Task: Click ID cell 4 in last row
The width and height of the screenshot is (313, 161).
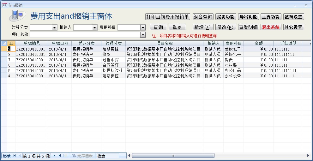Action: point(11,76)
